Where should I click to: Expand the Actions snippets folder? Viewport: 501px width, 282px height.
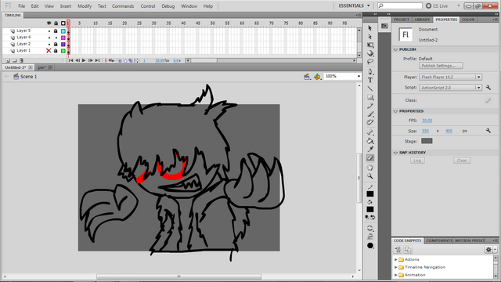[396, 259]
